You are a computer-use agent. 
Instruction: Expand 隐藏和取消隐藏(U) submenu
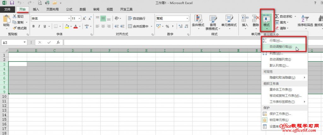pos(284,78)
